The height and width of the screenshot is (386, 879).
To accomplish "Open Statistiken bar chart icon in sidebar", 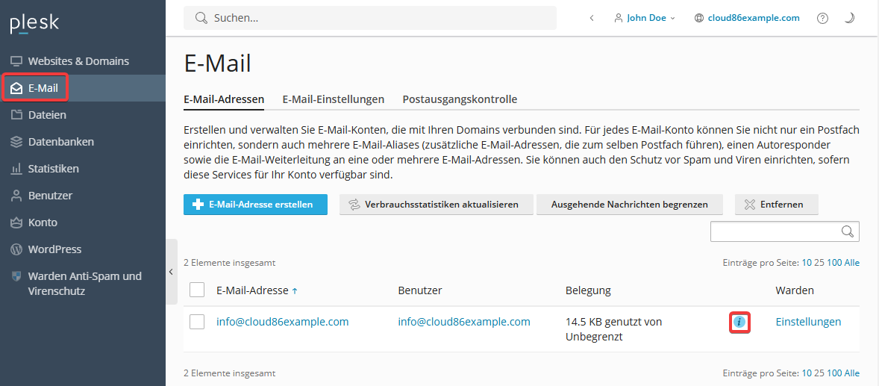I will click(17, 168).
